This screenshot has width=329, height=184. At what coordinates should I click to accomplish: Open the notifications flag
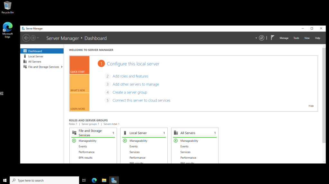[x=272, y=38]
